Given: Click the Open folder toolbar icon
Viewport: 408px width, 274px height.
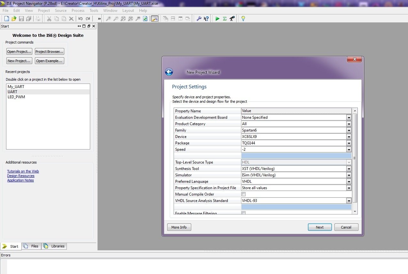Looking at the screenshot, I should click(x=14, y=19).
